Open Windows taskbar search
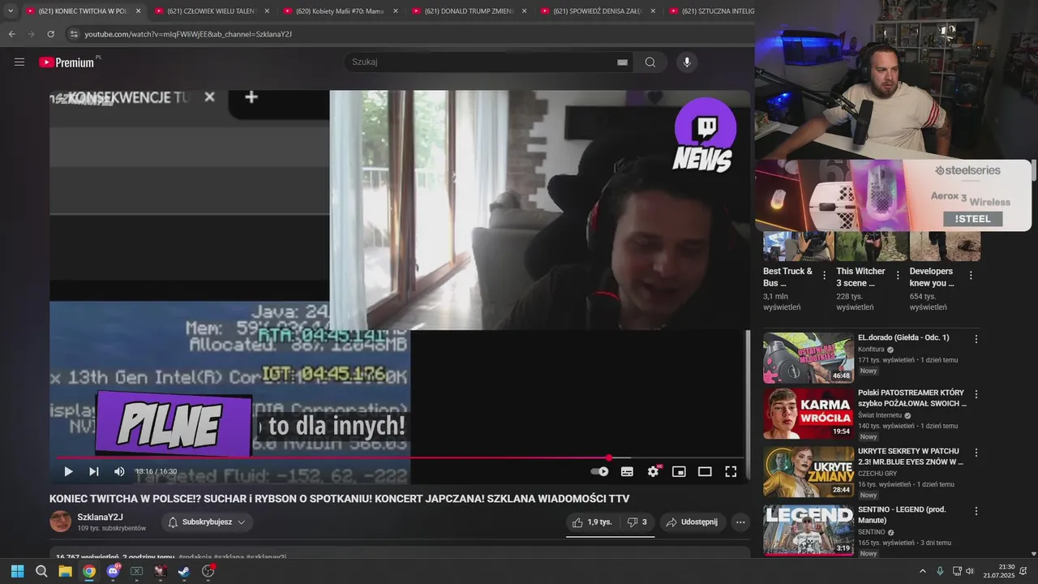 [41, 571]
